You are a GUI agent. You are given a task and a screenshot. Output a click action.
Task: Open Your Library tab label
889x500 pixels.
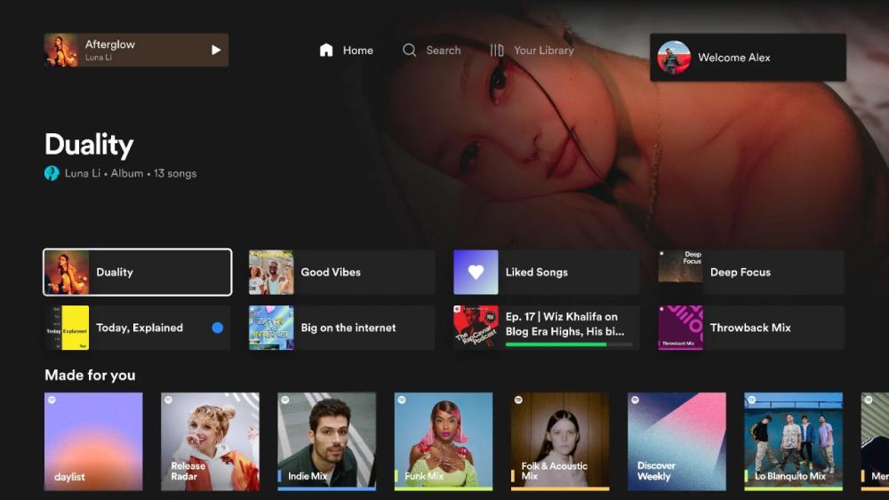tap(544, 51)
